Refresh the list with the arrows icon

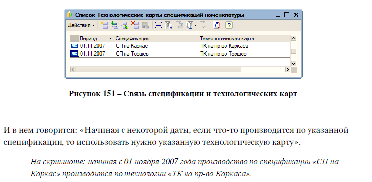216,25
